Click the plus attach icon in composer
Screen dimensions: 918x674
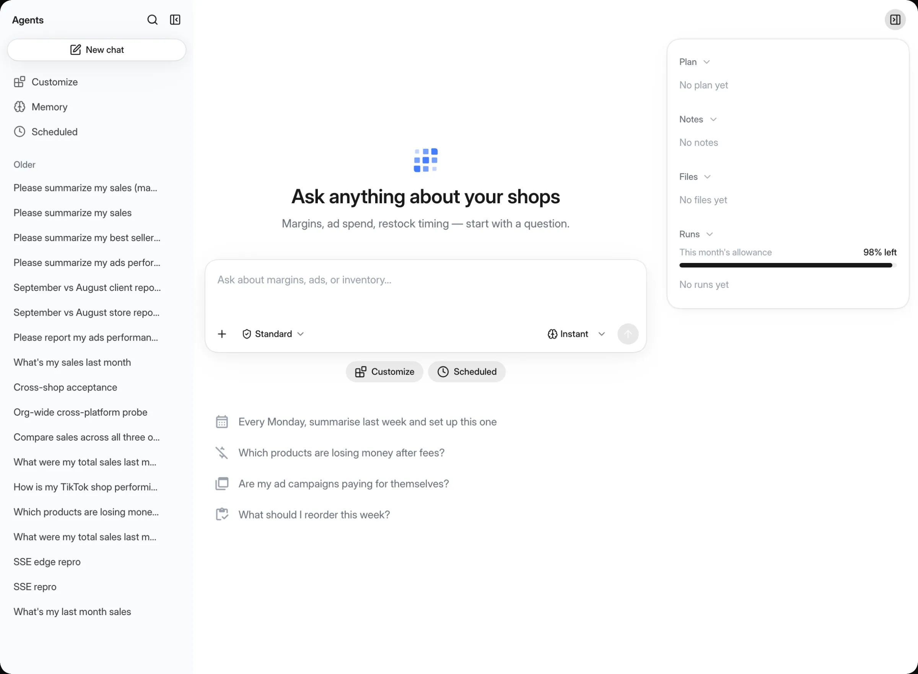tap(222, 334)
